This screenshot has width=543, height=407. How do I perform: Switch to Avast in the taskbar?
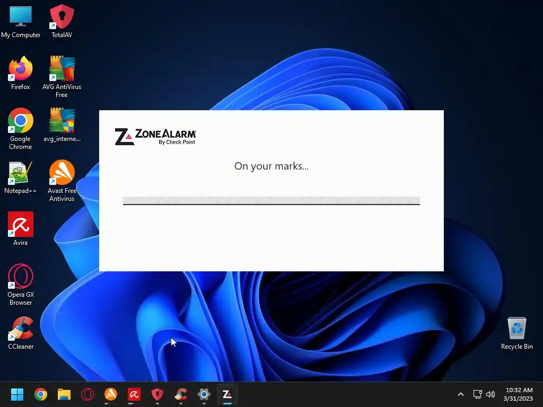(x=111, y=394)
